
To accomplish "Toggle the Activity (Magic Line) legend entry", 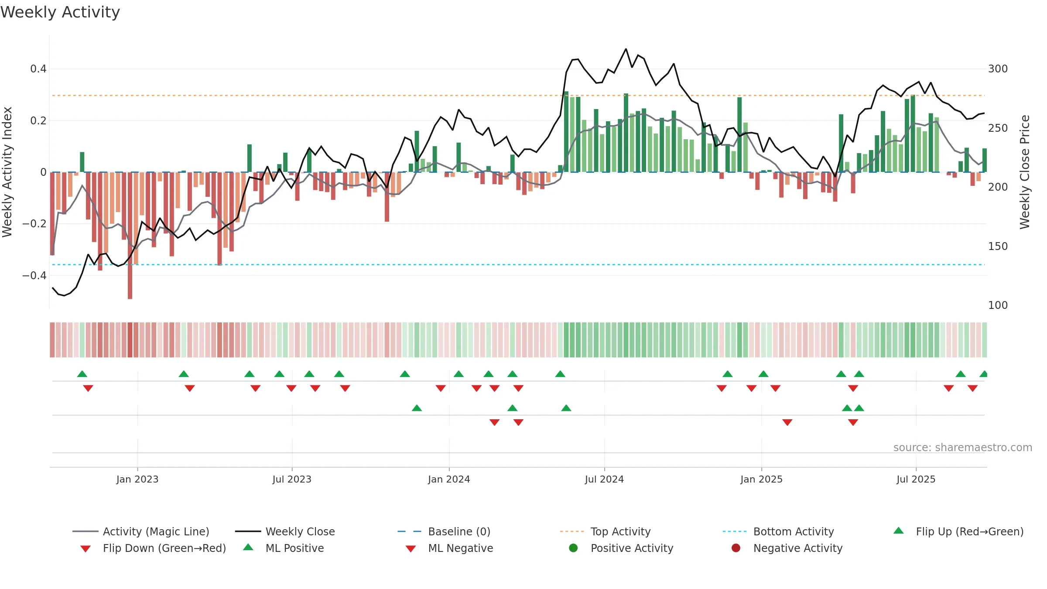I will click(x=141, y=531).
